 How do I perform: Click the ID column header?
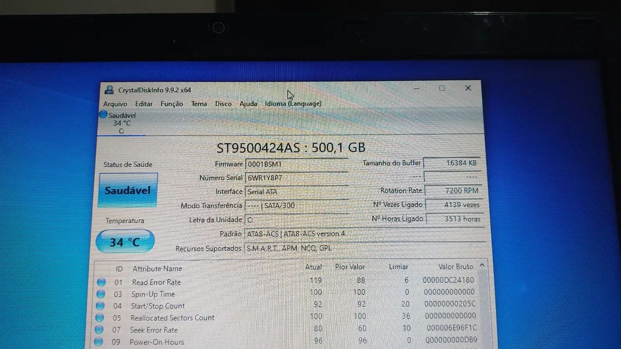pyautogui.click(x=119, y=269)
